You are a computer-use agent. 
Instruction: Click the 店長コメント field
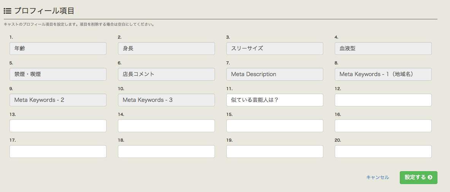pyautogui.click(x=167, y=74)
